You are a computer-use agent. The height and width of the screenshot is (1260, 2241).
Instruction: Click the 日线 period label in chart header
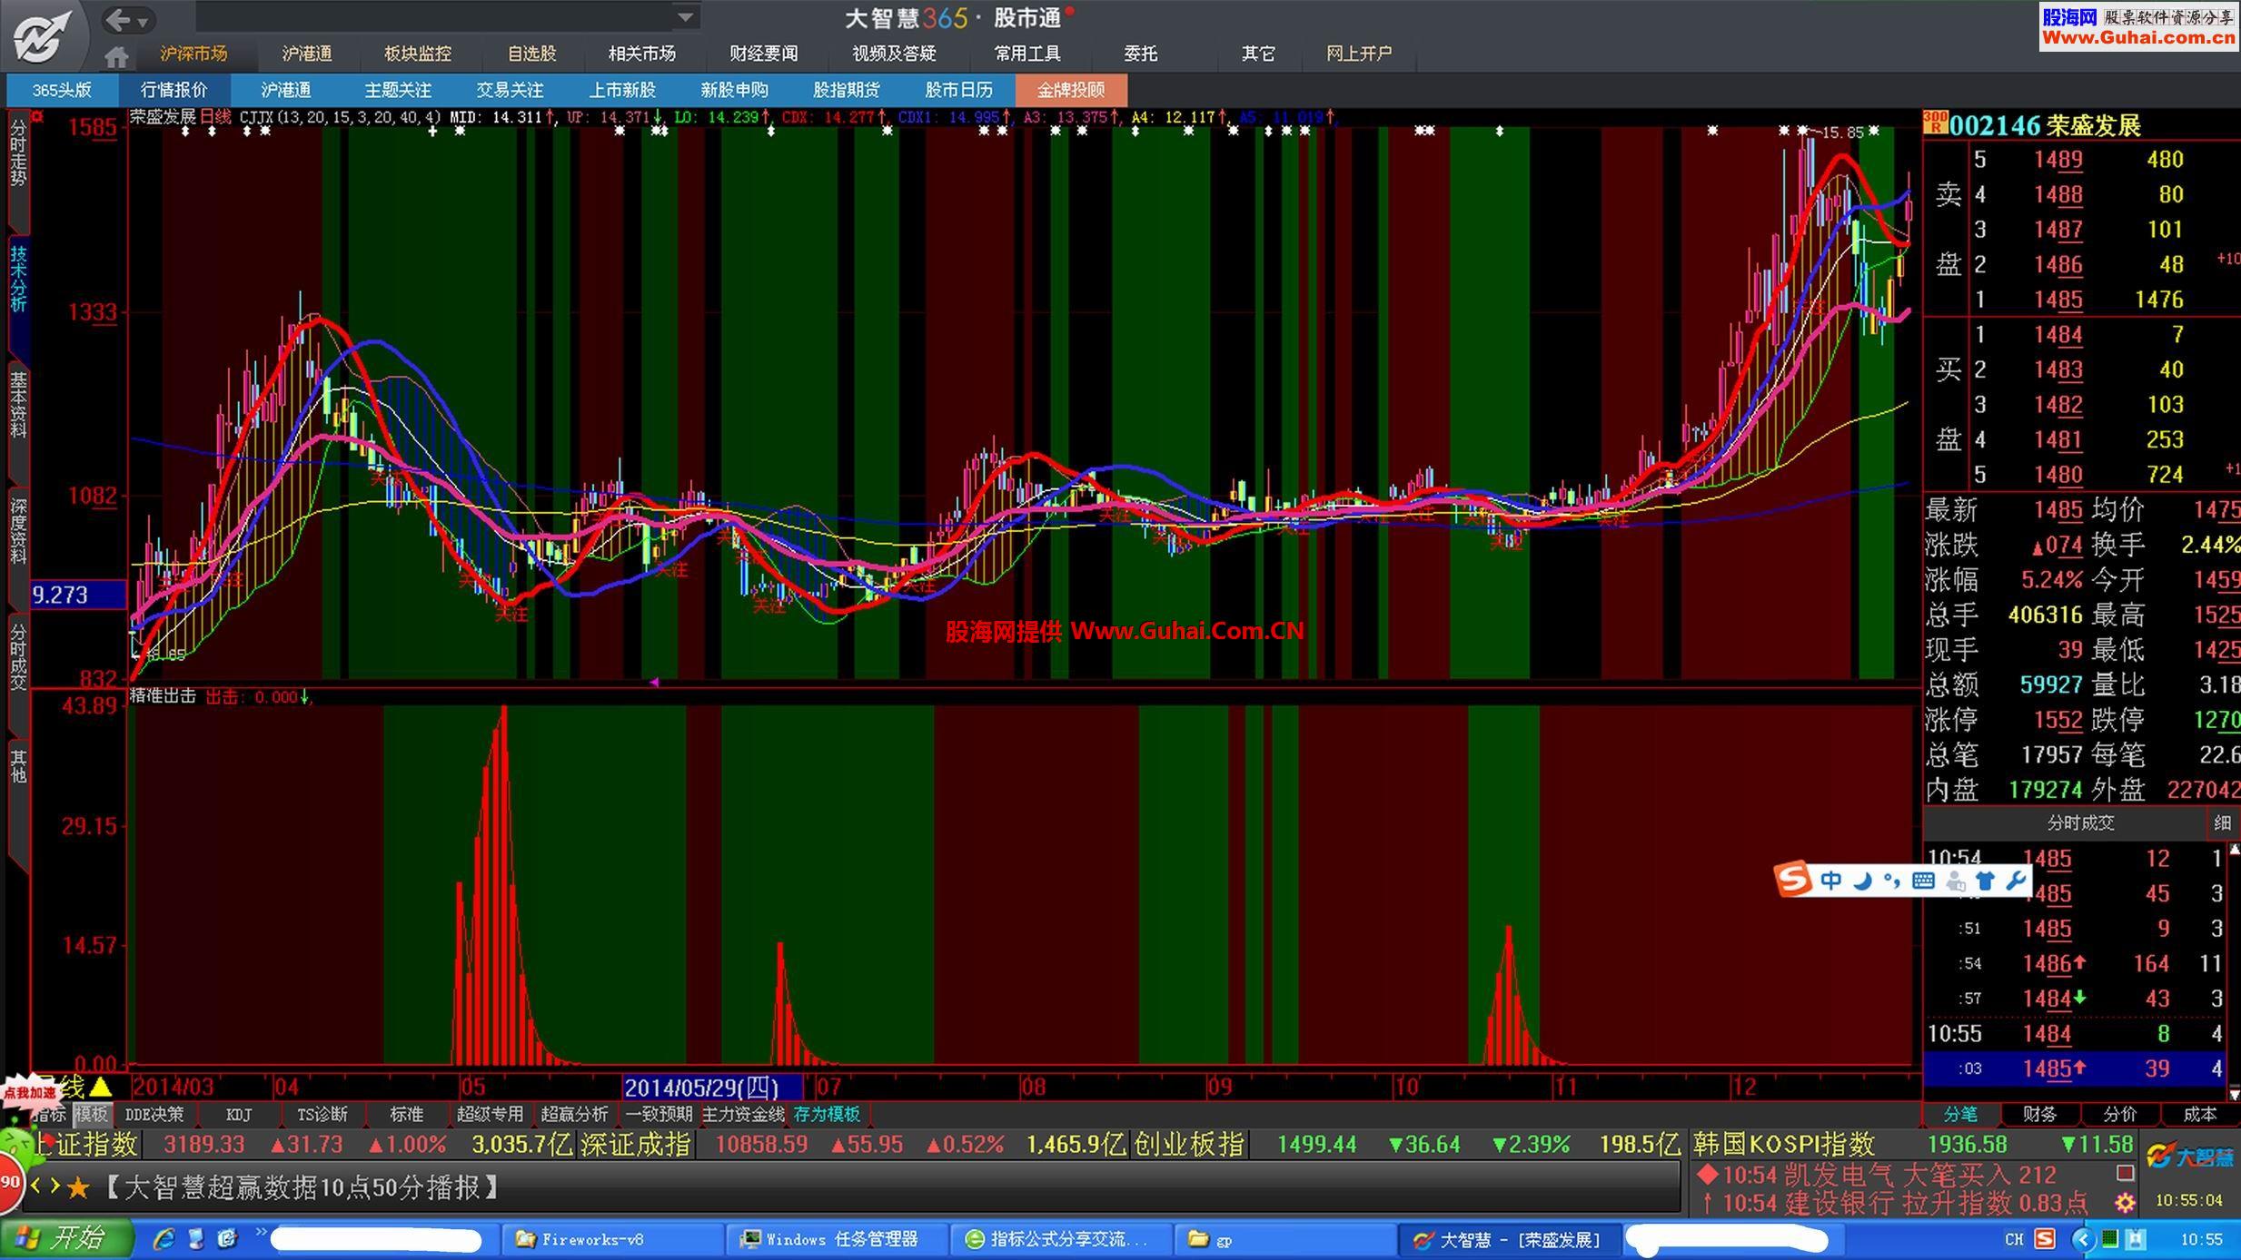click(216, 117)
